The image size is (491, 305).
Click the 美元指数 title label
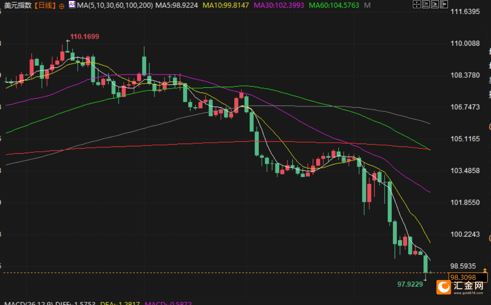pos(18,5)
